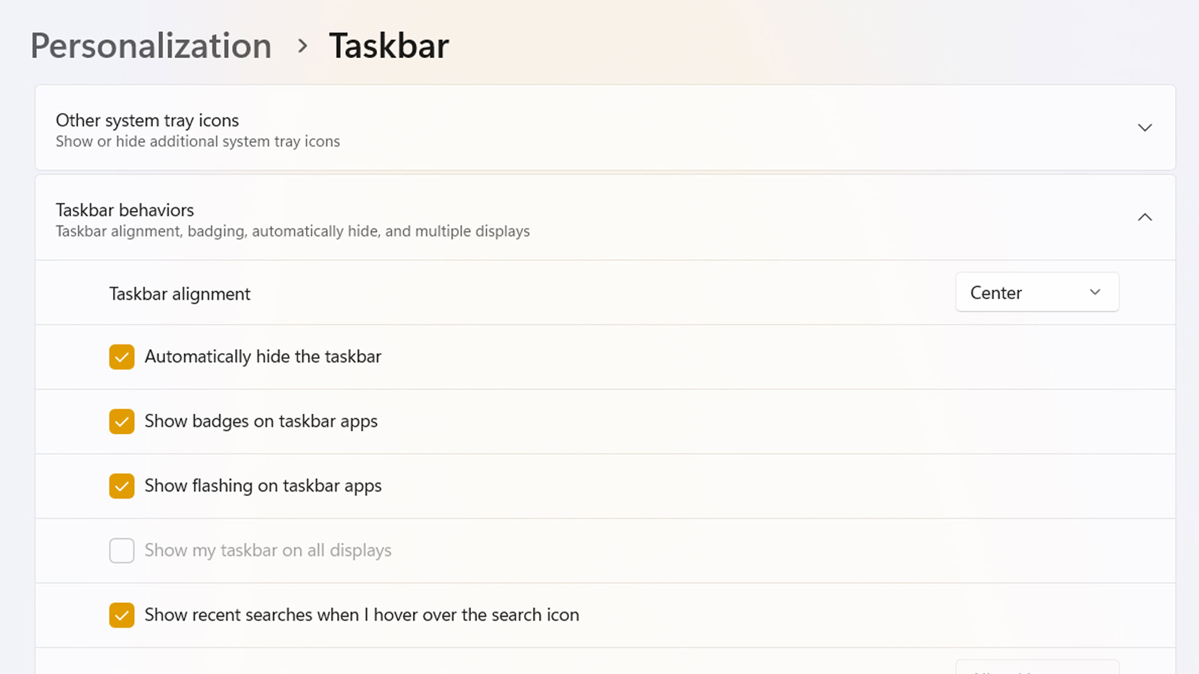The height and width of the screenshot is (674, 1199).
Task: Click the breadcrumb chevron separator arrow
Action: (303, 46)
